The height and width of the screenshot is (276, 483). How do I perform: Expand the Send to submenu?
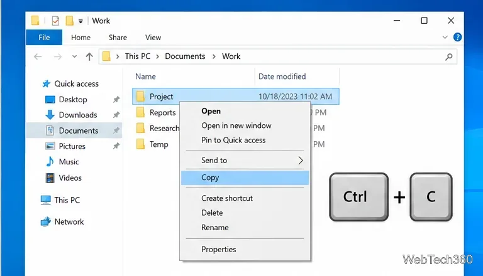(245, 161)
